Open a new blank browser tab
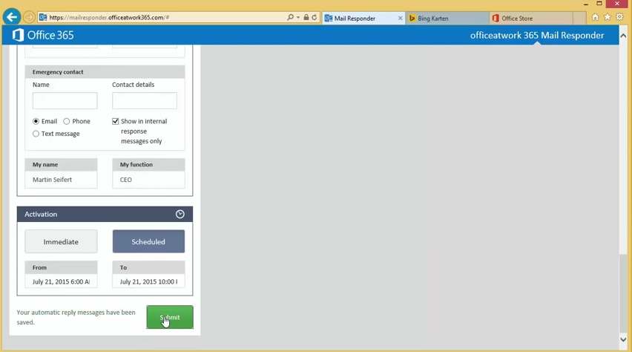 click(x=579, y=18)
